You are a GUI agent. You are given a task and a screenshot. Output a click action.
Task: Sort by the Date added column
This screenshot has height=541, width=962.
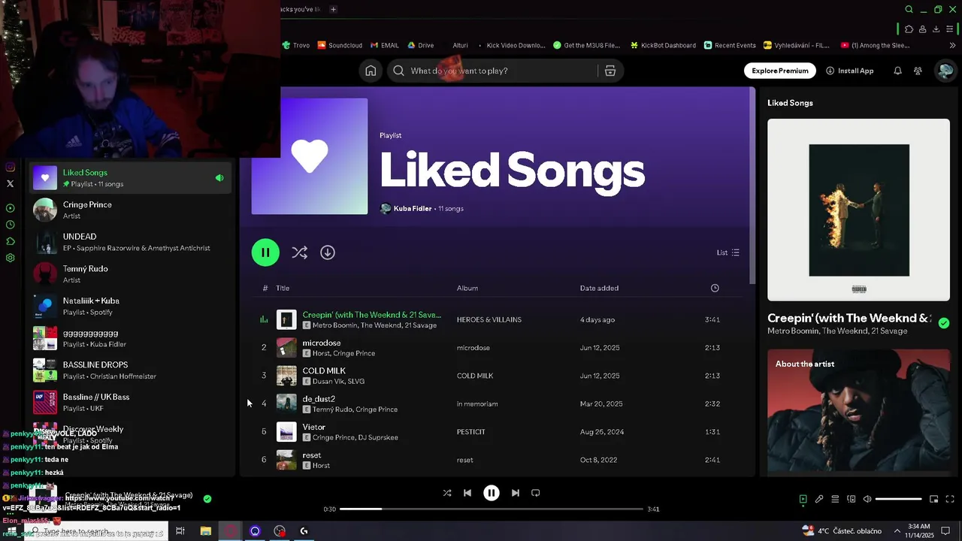click(600, 288)
